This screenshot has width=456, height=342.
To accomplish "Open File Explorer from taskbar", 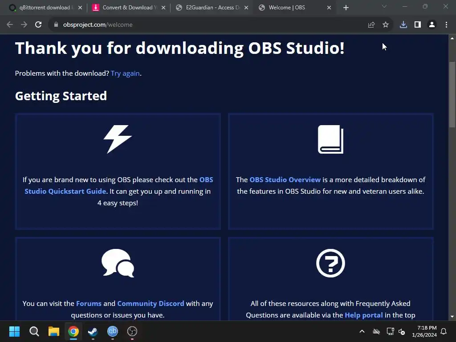I will pos(54,331).
